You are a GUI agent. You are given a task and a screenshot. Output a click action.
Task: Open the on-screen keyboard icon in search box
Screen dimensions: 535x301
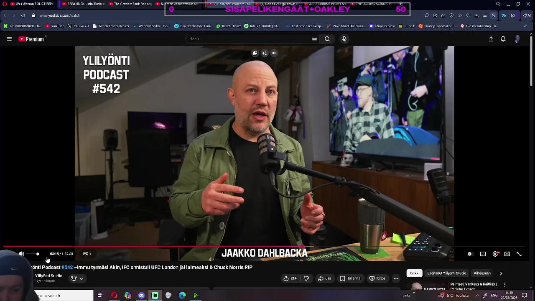click(x=314, y=39)
